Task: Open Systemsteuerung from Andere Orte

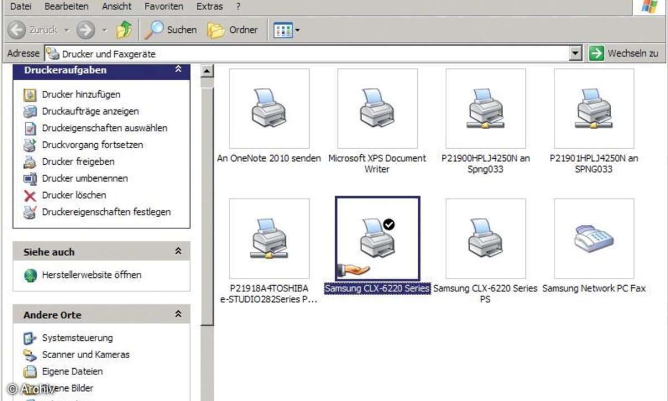Action: pyautogui.click(x=77, y=338)
